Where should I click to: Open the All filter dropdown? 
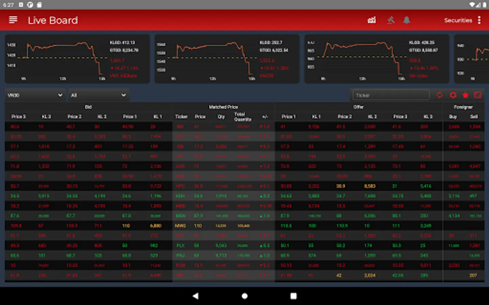pos(98,95)
